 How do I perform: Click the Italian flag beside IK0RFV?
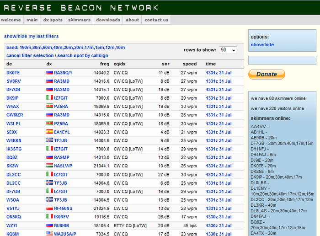coord(49,216)
